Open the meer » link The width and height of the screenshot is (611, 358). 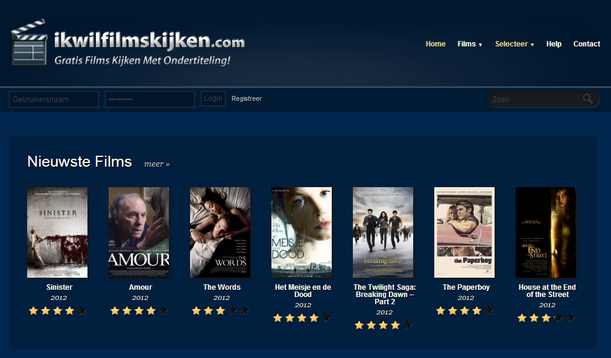[157, 164]
